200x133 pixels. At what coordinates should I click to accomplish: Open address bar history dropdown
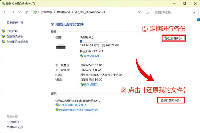coord(139,12)
